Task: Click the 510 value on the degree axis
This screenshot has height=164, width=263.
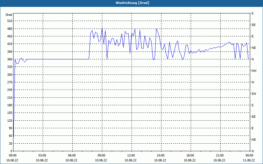Action: click(x=10, y=21)
